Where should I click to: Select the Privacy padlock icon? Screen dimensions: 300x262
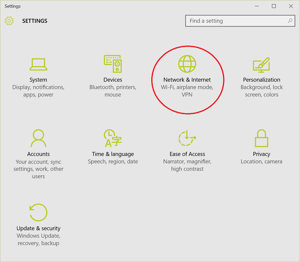click(x=261, y=138)
